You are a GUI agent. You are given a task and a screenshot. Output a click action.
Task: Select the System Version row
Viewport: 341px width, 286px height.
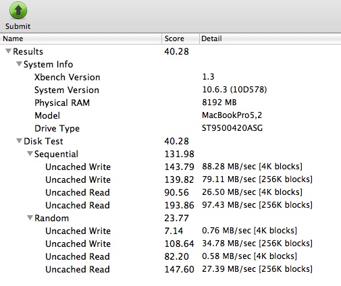pyautogui.click(x=170, y=90)
